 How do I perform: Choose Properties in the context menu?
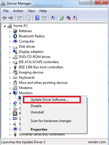coord(54,129)
